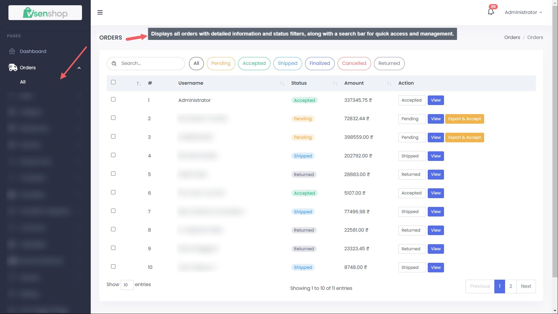558x314 pixels.
Task: Sort by the Amount column arrows
Action: pos(389,84)
